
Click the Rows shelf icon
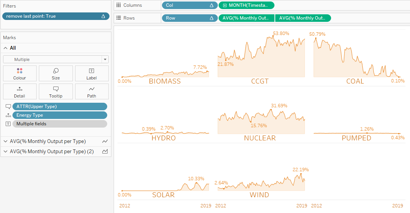pos(119,18)
